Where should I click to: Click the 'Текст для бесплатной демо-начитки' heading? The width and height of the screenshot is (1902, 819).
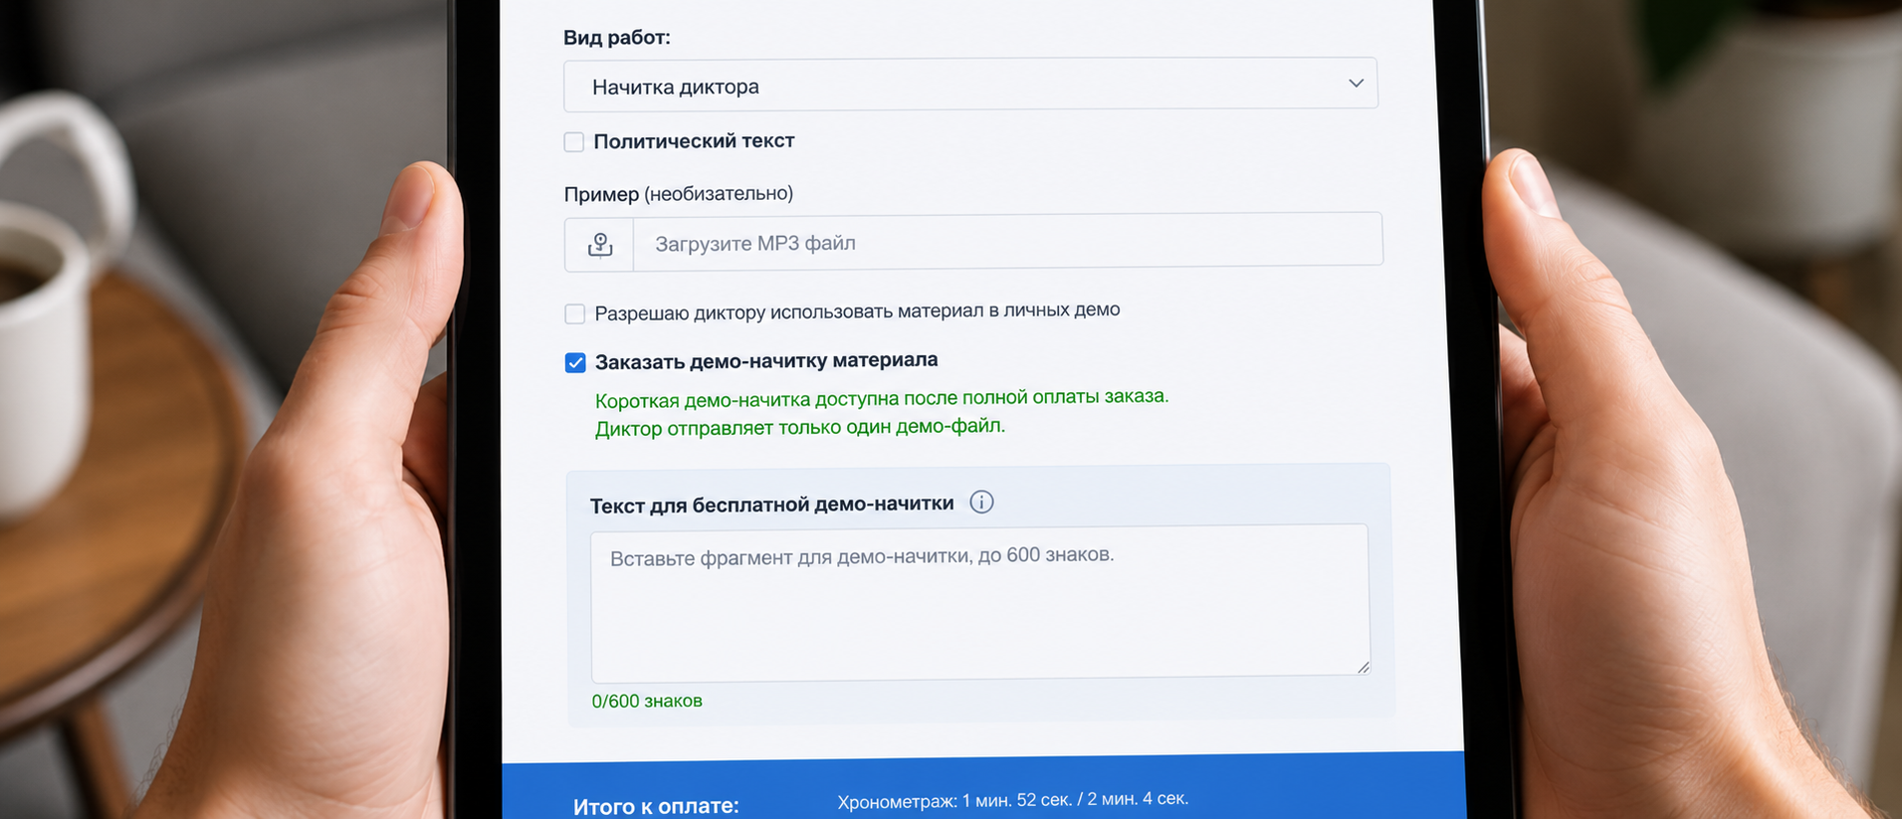coord(772,505)
